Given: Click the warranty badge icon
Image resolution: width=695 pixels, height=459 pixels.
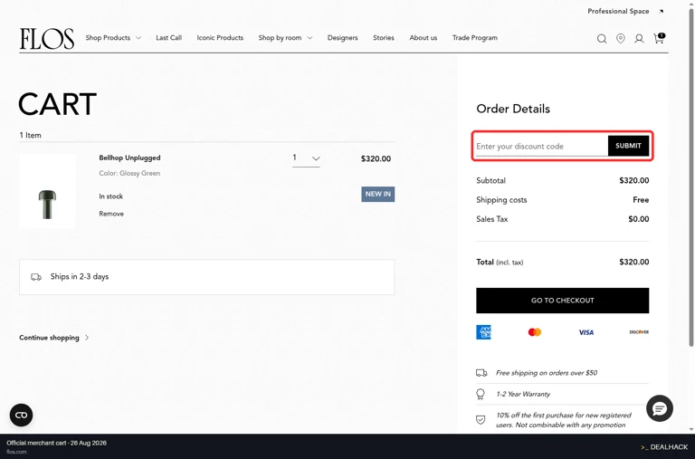Looking at the screenshot, I should pyautogui.click(x=481, y=394).
